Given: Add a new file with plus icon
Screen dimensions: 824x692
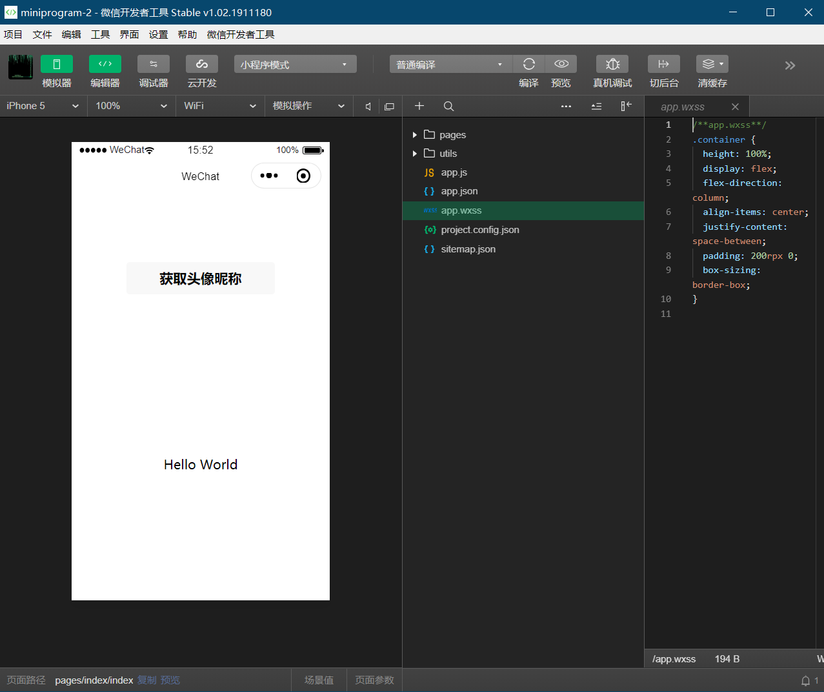Looking at the screenshot, I should pos(419,107).
